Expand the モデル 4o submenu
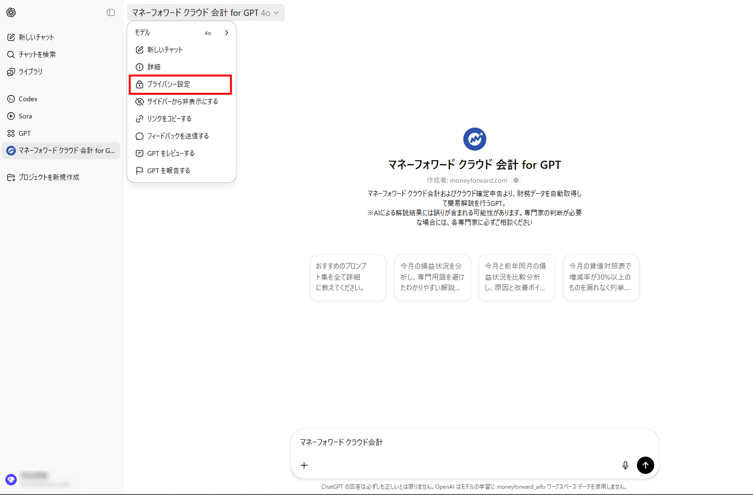Screen dimensions: 753x495 (x=181, y=33)
